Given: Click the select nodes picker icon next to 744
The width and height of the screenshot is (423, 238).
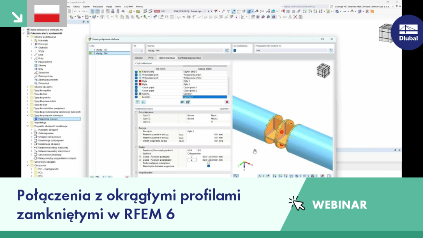Looking at the screenshot, I should click(331, 50).
